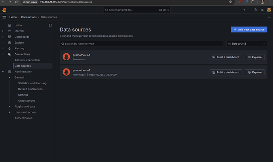
Task: Click Build a dashboard for prometheus-1
Action: click(x=226, y=57)
